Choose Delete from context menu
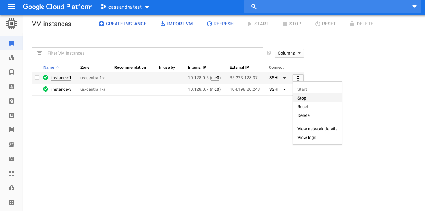 (x=317, y=115)
